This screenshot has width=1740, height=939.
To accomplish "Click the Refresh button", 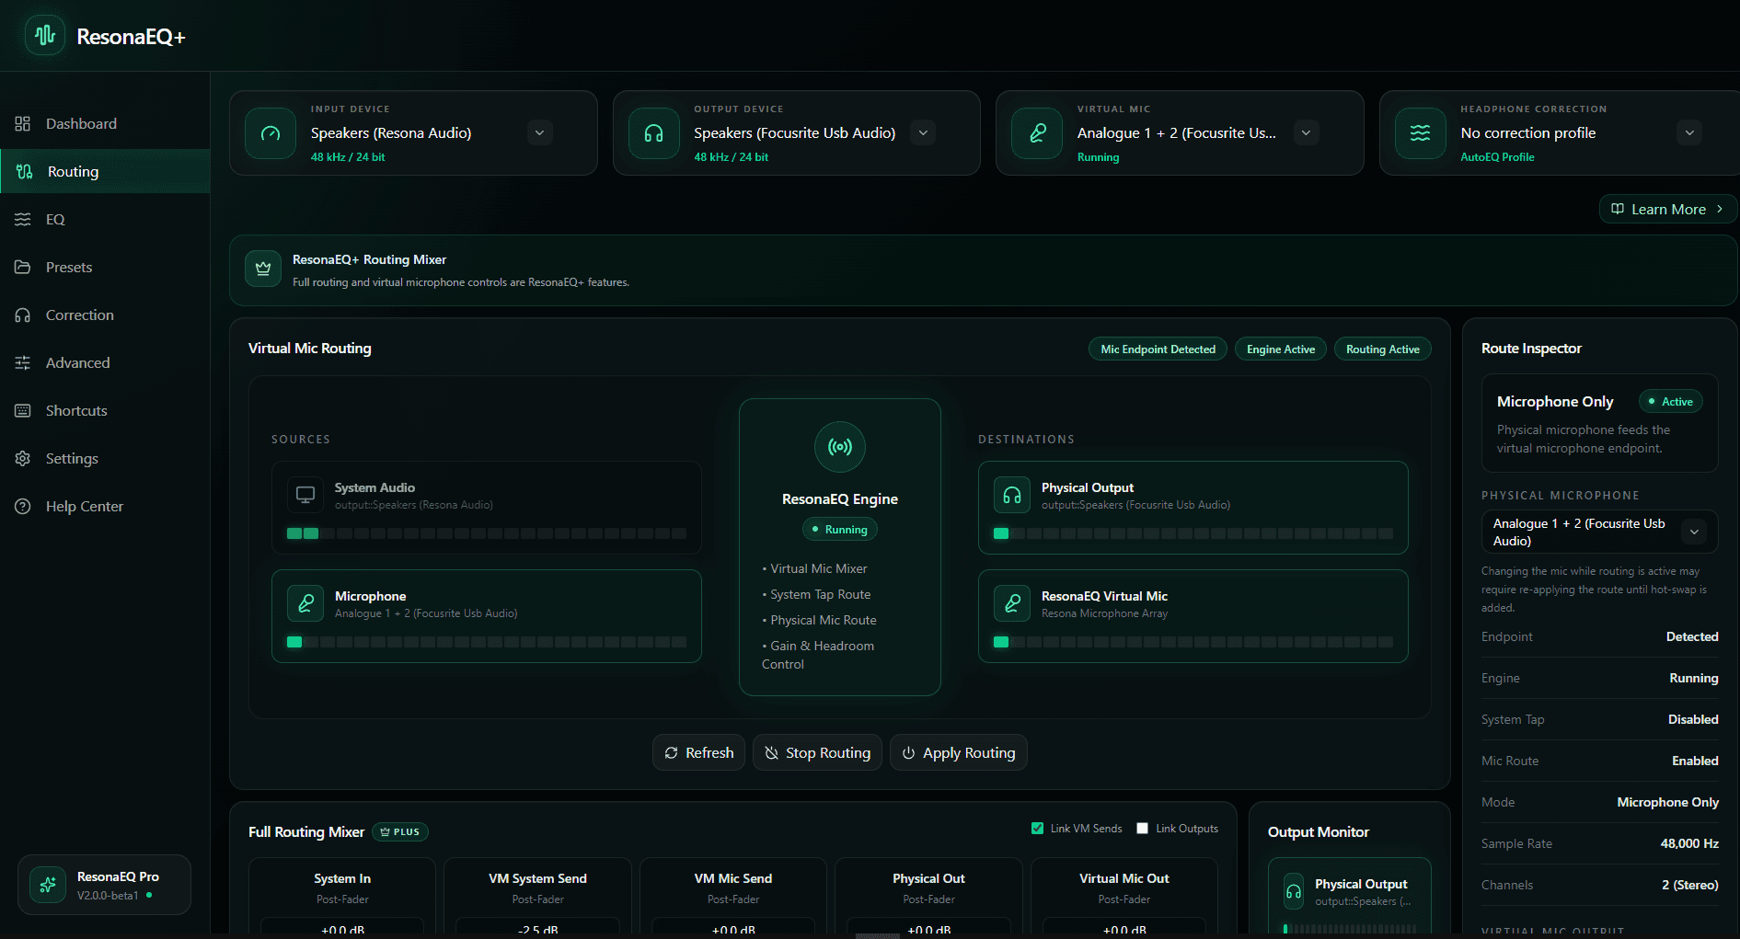I will (698, 752).
